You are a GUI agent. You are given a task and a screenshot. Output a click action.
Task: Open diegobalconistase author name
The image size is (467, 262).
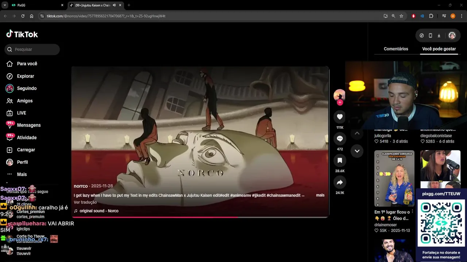point(436,136)
